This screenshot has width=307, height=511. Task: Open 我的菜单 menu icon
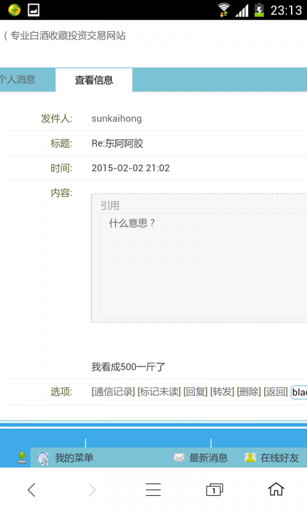pyautogui.click(x=43, y=458)
